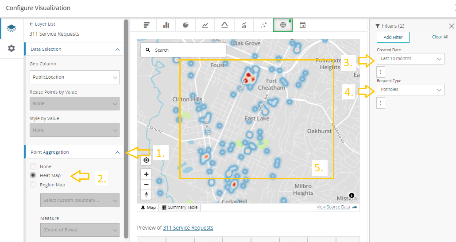Select the column chart type
The width and height of the screenshot is (456, 242).
click(x=166, y=25)
